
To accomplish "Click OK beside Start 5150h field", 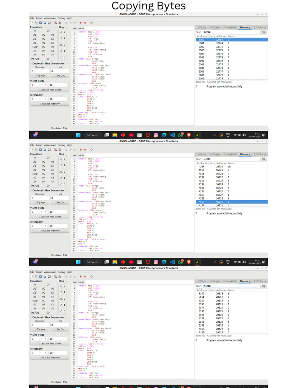I will (x=264, y=286).
